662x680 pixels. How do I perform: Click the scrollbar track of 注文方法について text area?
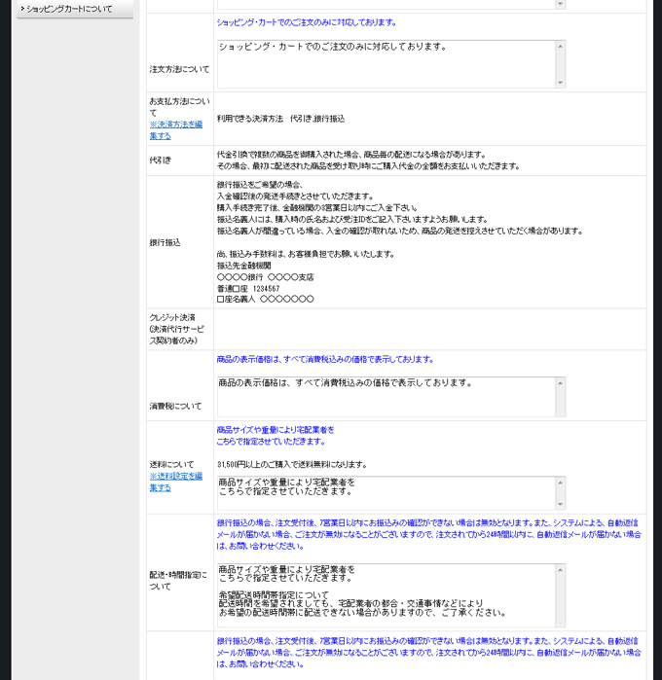[560, 63]
